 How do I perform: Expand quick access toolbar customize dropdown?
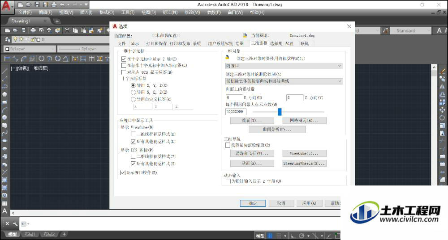[x=86, y=4]
